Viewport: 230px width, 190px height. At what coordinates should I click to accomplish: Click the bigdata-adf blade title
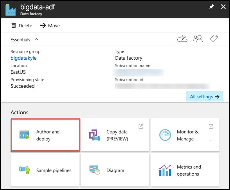pos(37,7)
